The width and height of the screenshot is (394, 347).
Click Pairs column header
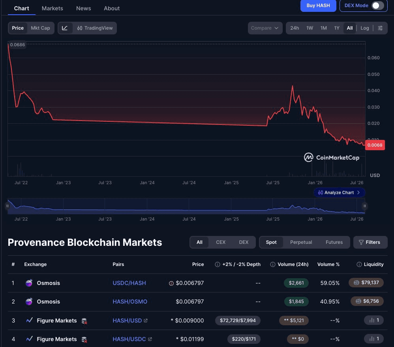(118, 264)
